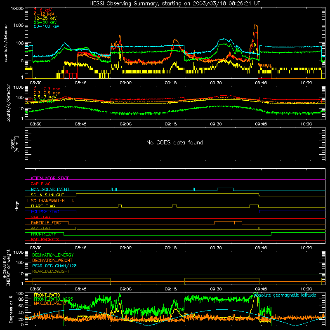The image size is (330, 330).
Task: Click the GOES [W m-2] axis label
Action: (x=15, y=144)
